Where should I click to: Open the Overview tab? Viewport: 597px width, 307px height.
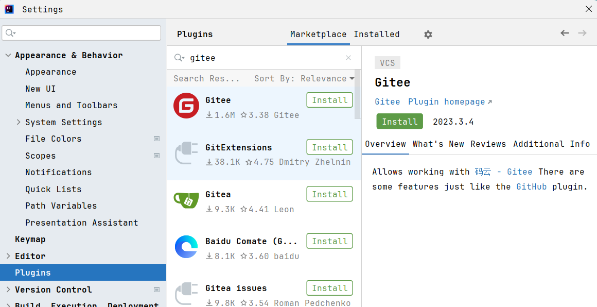pyautogui.click(x=385, y=144)
